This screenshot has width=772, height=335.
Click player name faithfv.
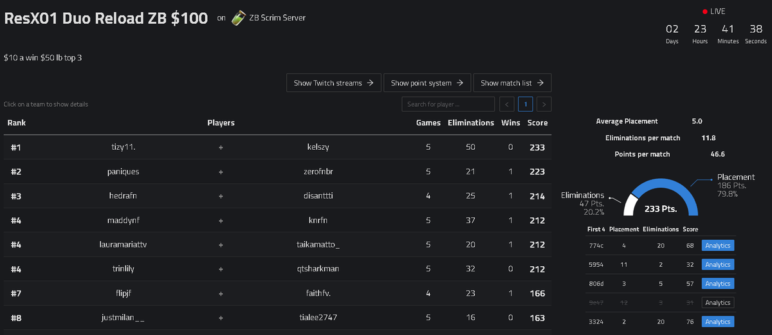click(318, 293)
